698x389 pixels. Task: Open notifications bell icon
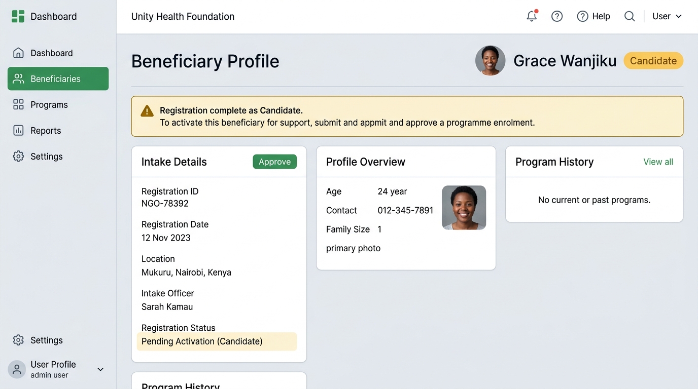coord(532,16)
